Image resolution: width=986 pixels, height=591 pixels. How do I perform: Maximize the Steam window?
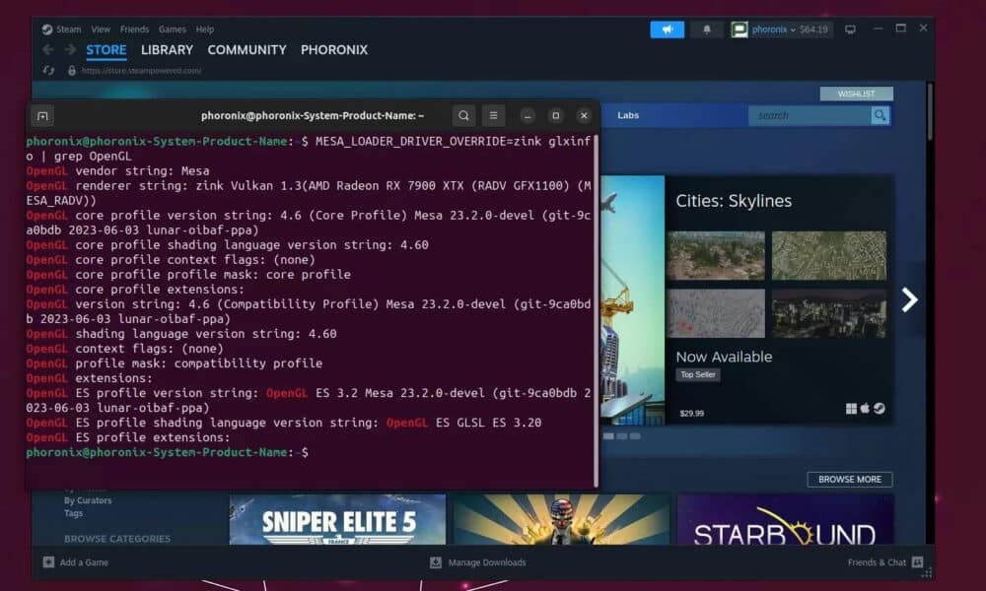coord(900,29)
